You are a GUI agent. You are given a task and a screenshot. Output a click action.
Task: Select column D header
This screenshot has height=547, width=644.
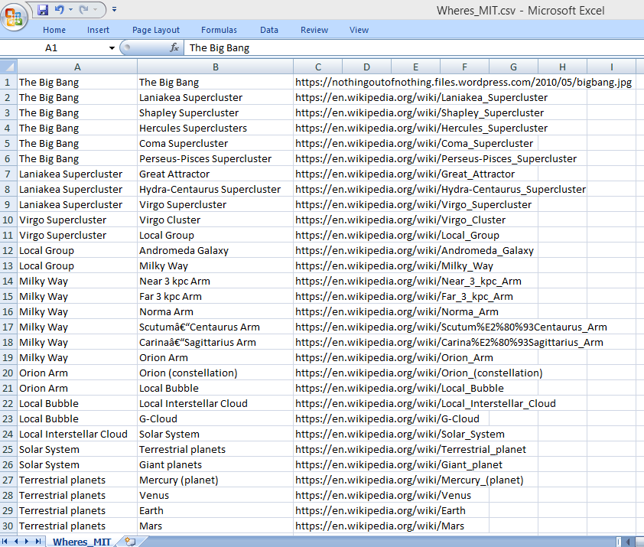(367, 67)
